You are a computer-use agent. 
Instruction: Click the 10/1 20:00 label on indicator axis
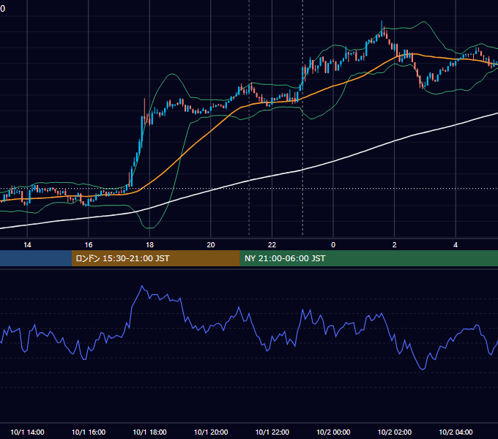pyautogui.click(x=211, y=432)
